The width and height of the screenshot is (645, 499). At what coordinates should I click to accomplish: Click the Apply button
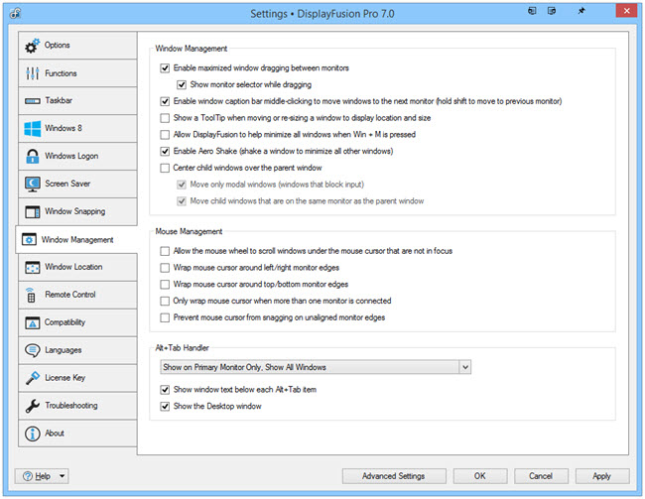[x=601, y=476]
